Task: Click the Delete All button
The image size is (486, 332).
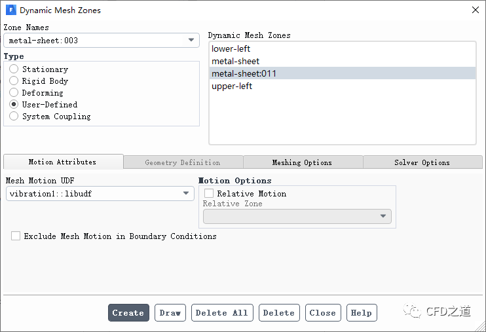Action: coord(221,313)
